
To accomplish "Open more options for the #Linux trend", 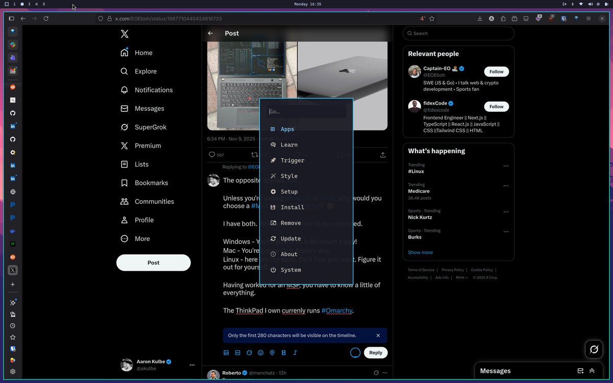I will tap(506, 166).
